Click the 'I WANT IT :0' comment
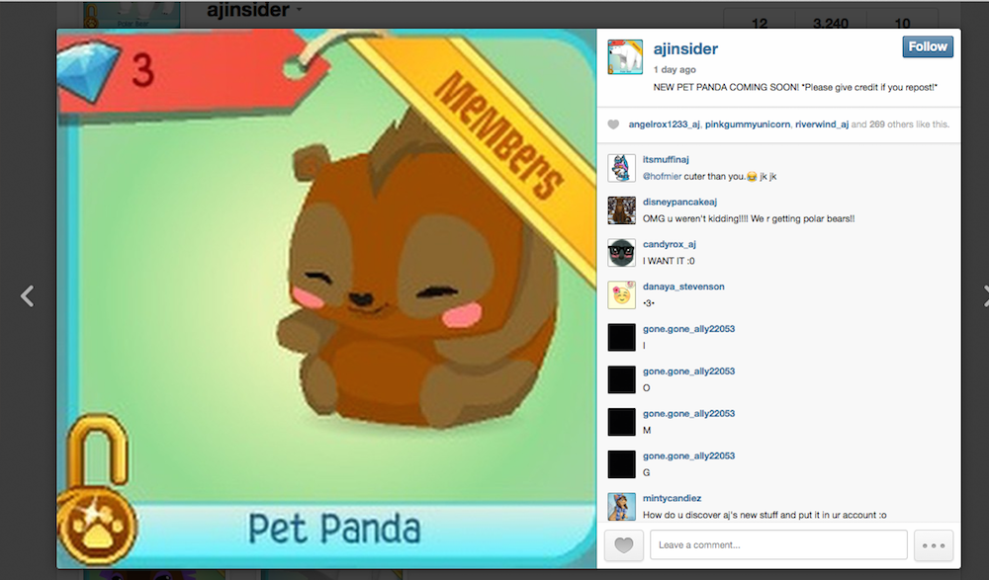Screen dimensions: 989x580 [x=669, y=261]
